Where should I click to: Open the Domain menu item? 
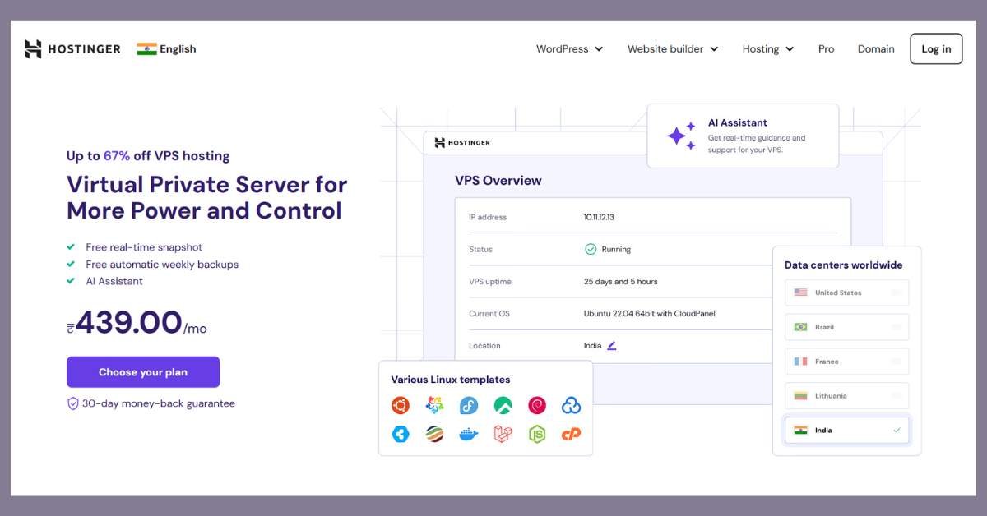[876, 49]
